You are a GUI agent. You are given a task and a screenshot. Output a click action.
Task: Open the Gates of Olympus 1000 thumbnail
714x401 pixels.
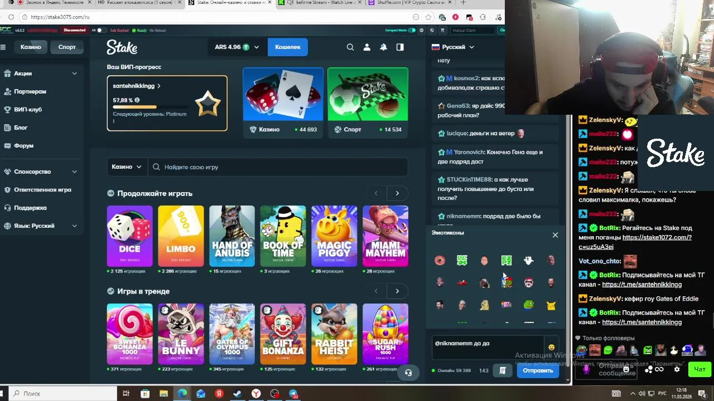232,334
